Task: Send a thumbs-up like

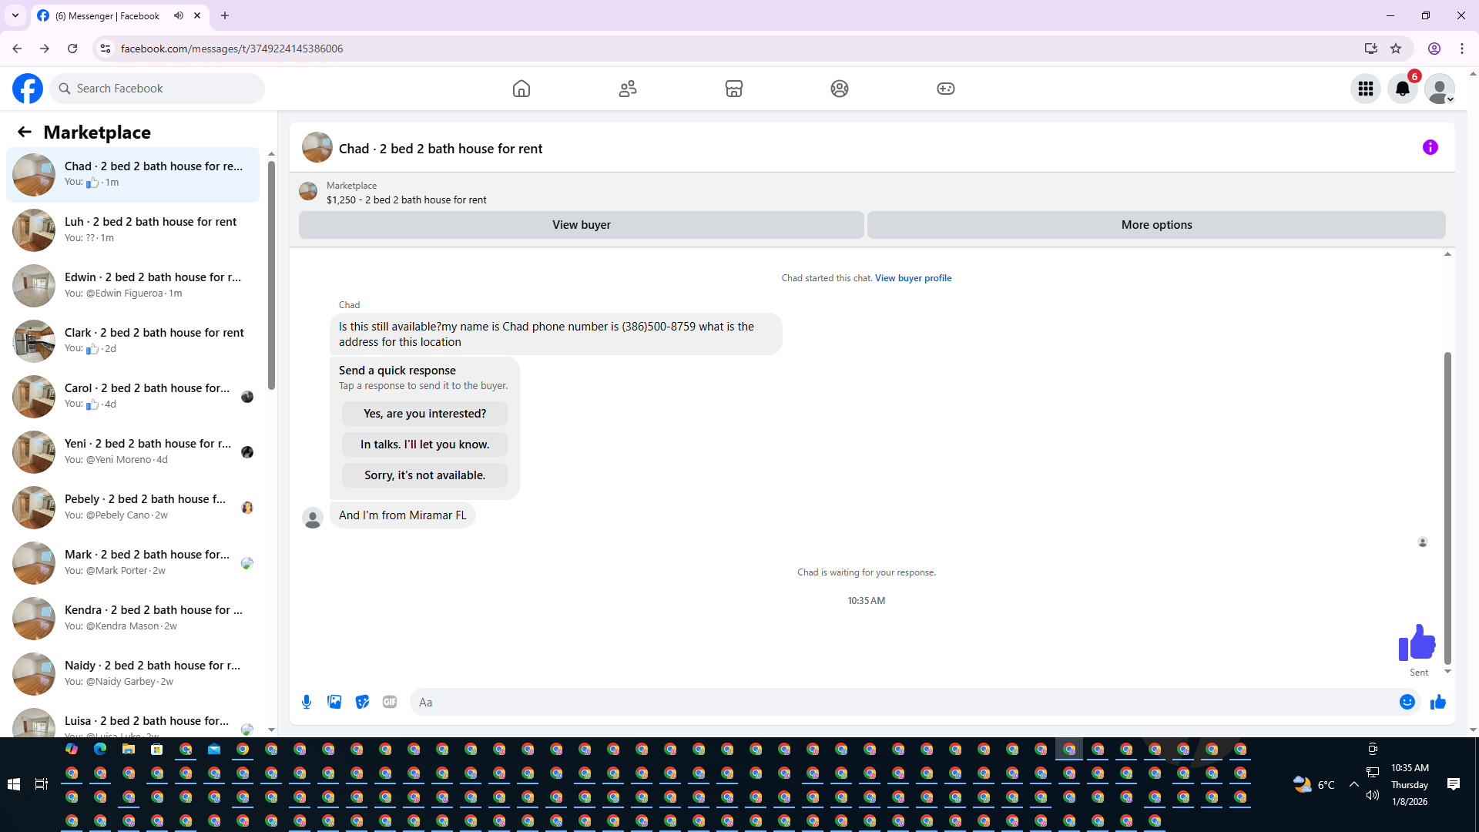Action: click(1438, 702)
